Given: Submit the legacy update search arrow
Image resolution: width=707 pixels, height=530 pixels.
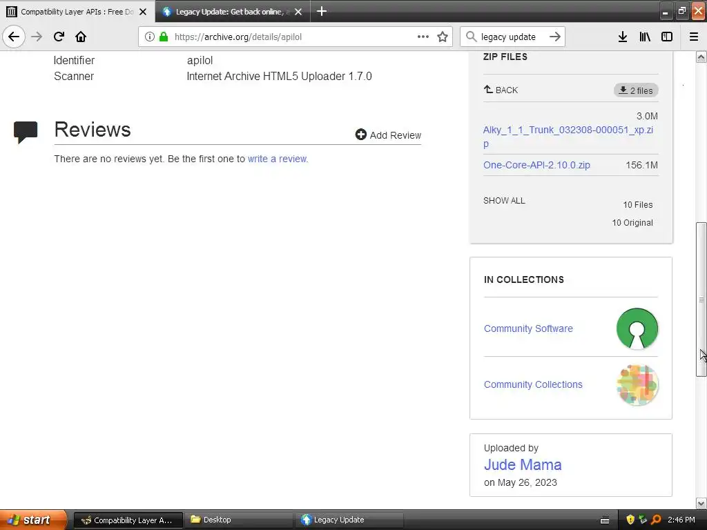Looking at the screenshot, I should 555,37.
